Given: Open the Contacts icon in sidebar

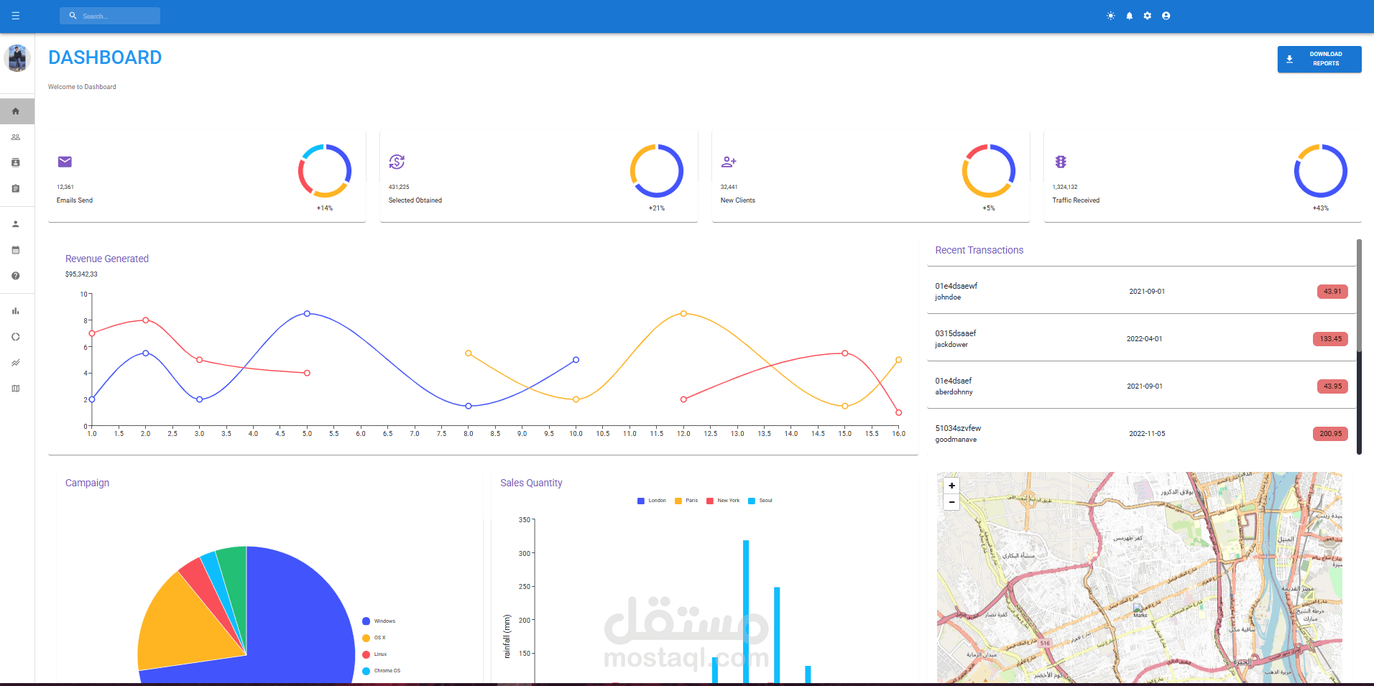Looking at the screenshot, I should point(16,163).
